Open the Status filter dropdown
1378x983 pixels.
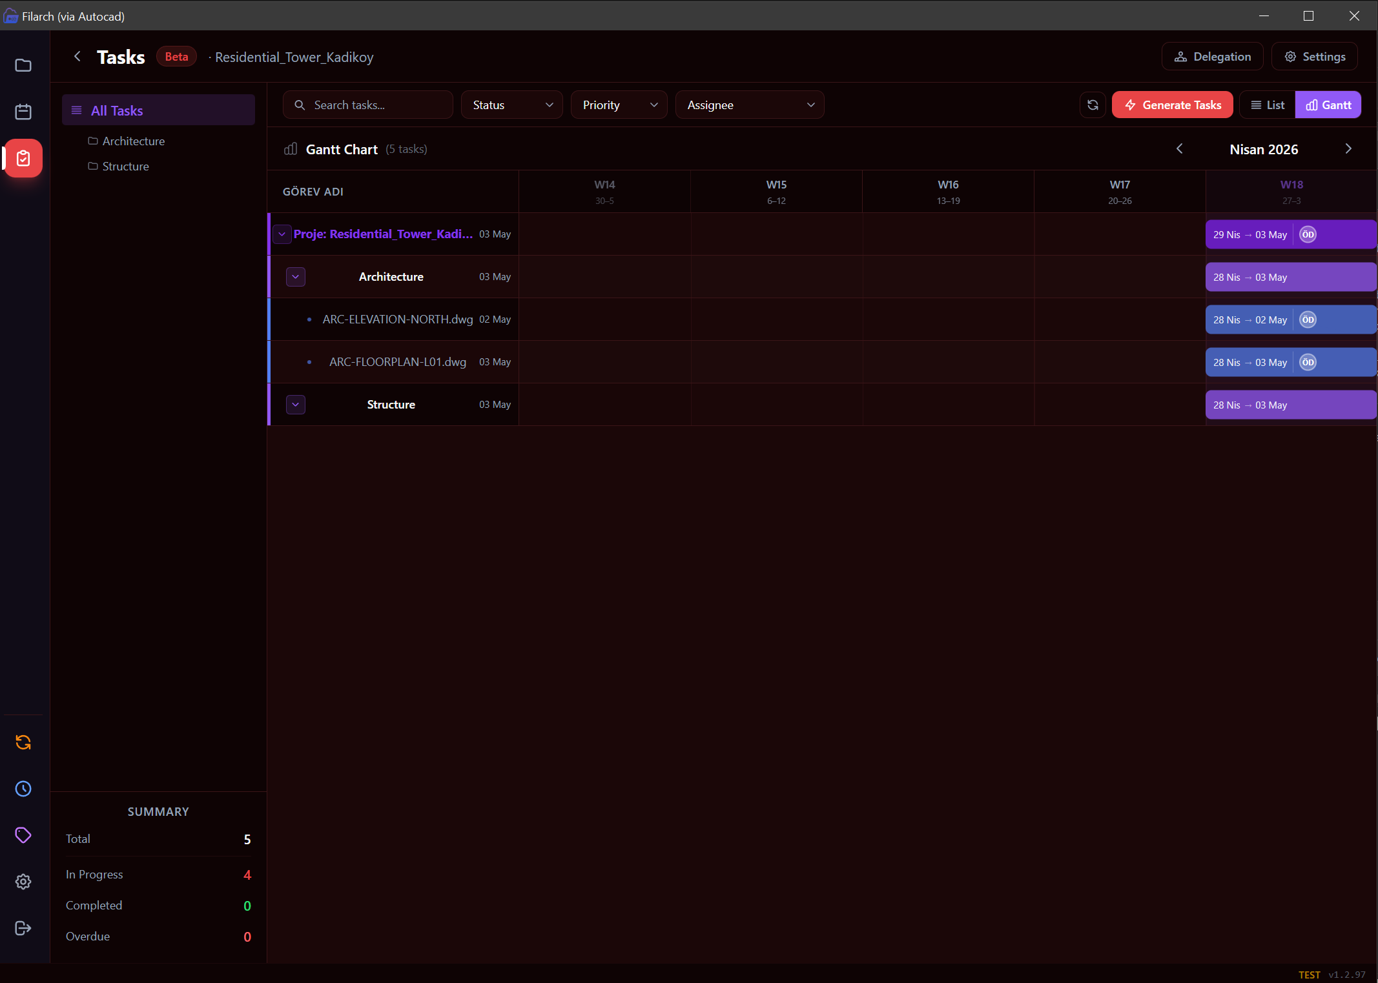(512, 105)
